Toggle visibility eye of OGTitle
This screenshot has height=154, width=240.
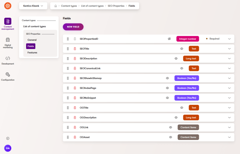tap(182, 108)
